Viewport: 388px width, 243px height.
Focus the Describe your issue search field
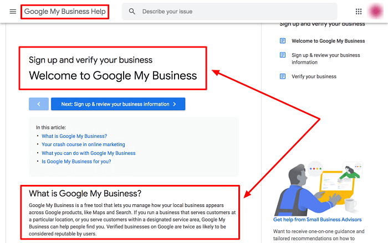pyautogui.click(x=229, y=12)
